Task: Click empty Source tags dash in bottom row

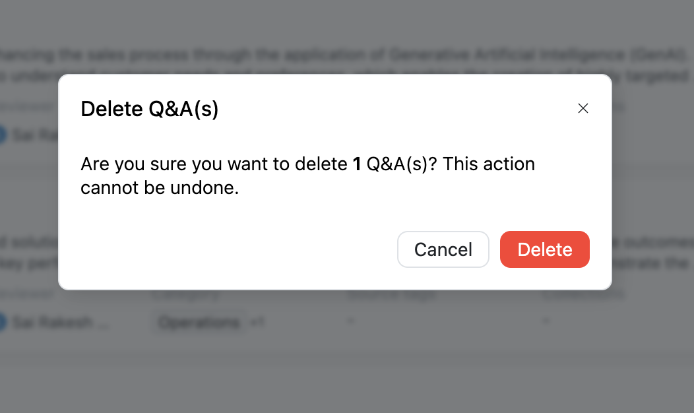Action: point(351,321)
